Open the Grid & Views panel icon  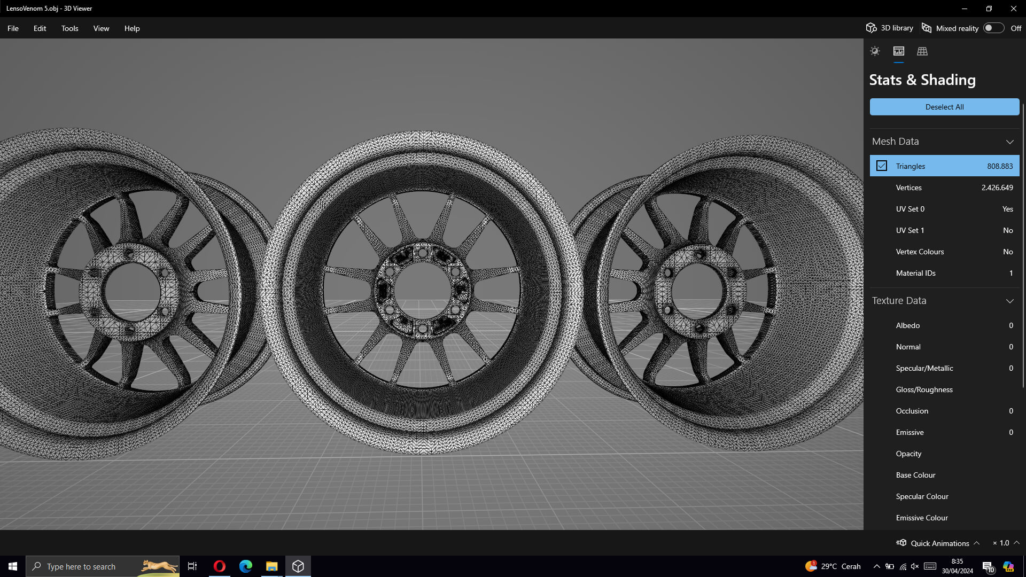922,51
